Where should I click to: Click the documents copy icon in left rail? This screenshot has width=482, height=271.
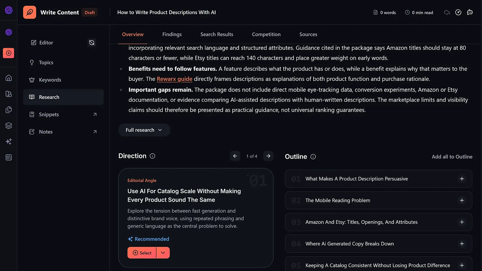9,110
